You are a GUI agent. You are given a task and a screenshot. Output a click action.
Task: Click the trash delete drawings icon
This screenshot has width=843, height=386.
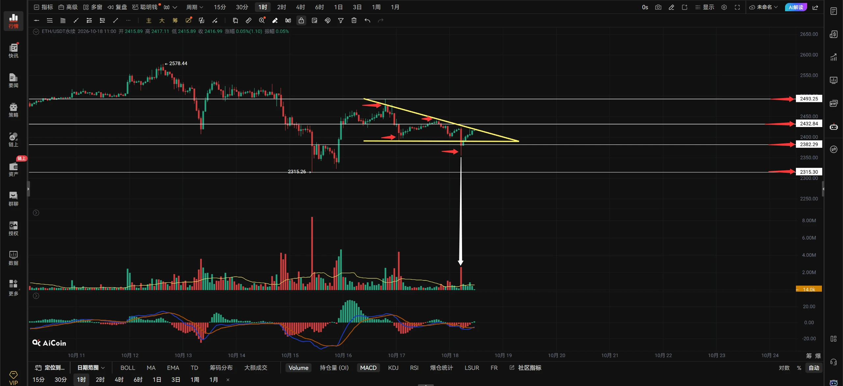click(x=354, y=20)
